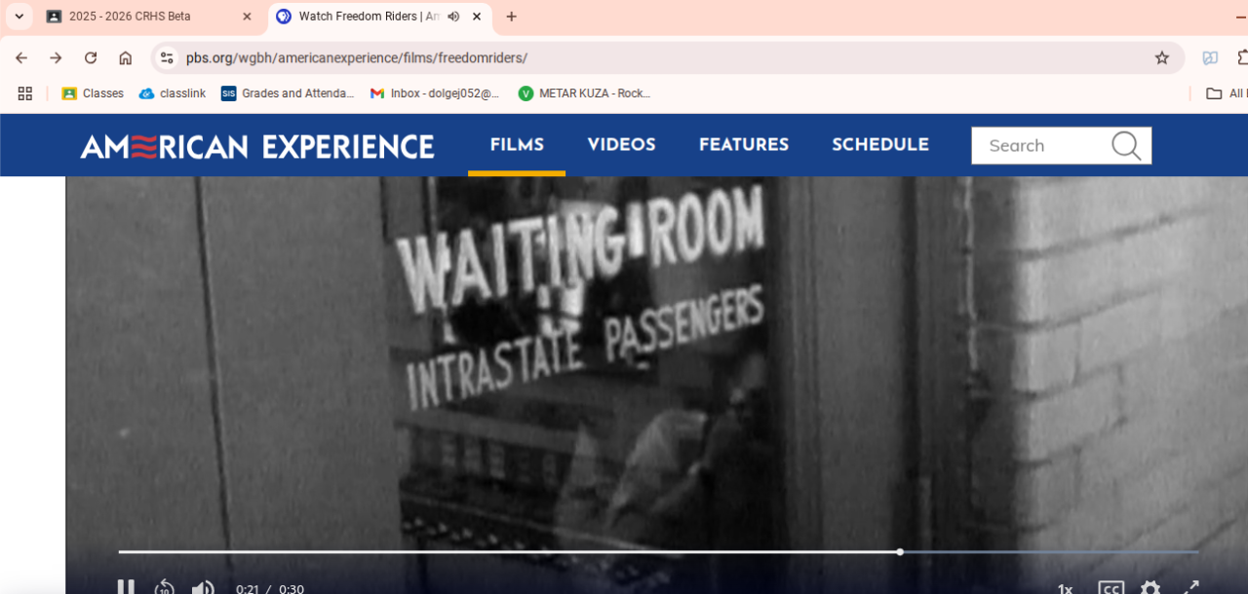Mute the video player volume
The width and height of the screenshot is (1248, 594).
point(203,587)
